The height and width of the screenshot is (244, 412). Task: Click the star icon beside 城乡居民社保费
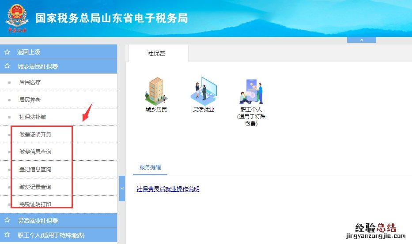click(7, 67)
